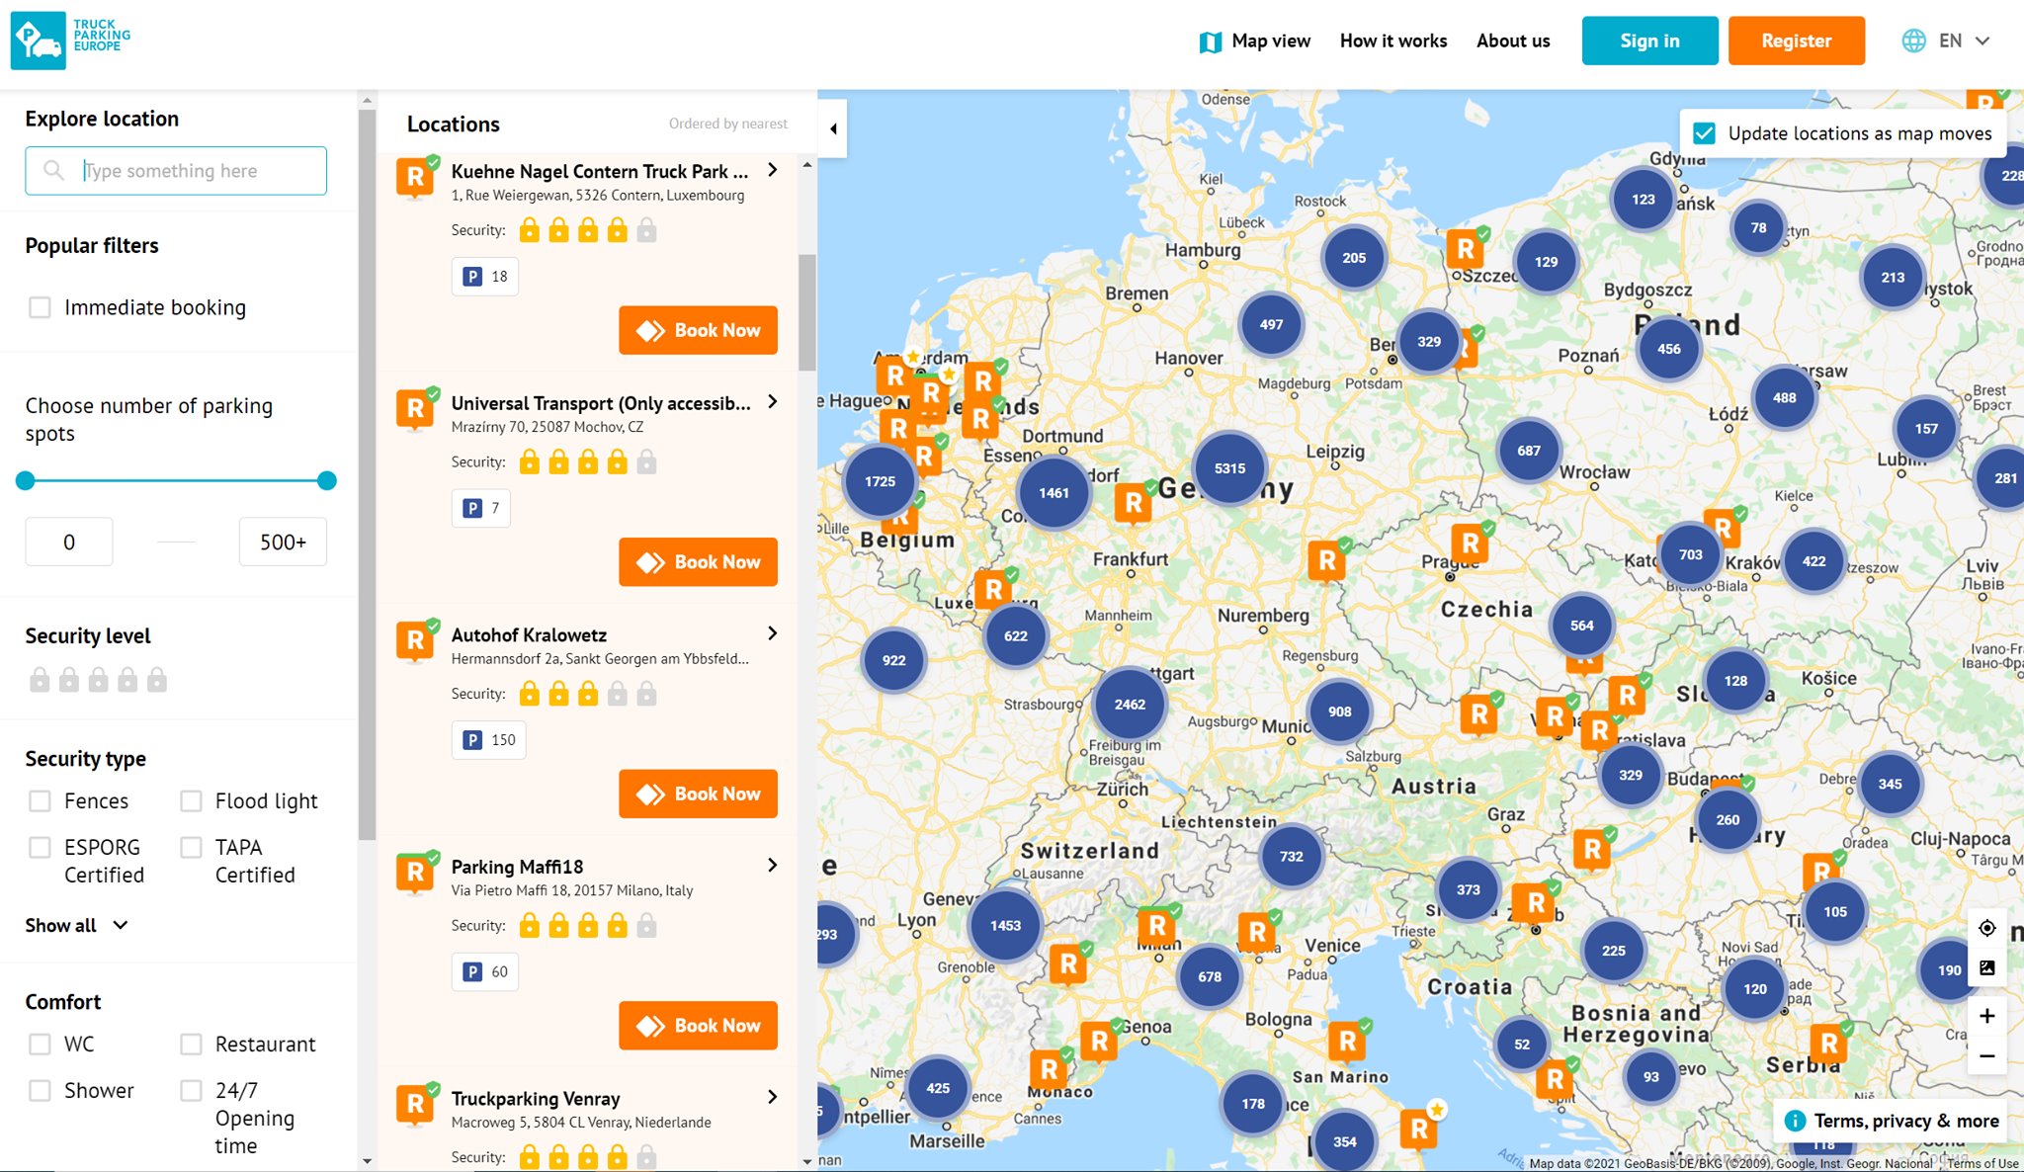Check the Restaurant comfort option
Screen dimensions: 2024x1172
(x=192, y=1045)
